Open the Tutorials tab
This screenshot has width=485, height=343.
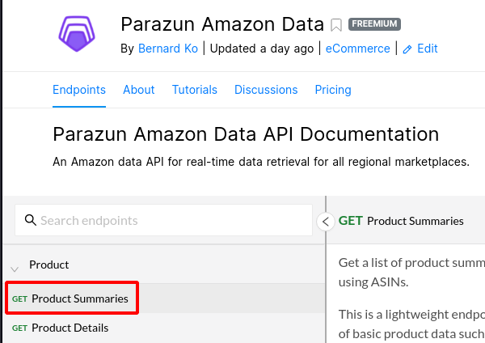pyautogui.click(x=195, y=90)
